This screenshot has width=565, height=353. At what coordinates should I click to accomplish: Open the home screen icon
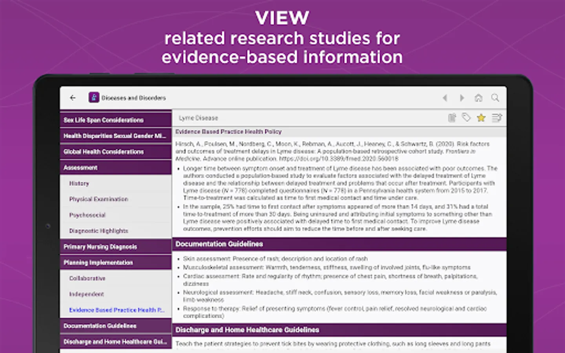[478, 98]
